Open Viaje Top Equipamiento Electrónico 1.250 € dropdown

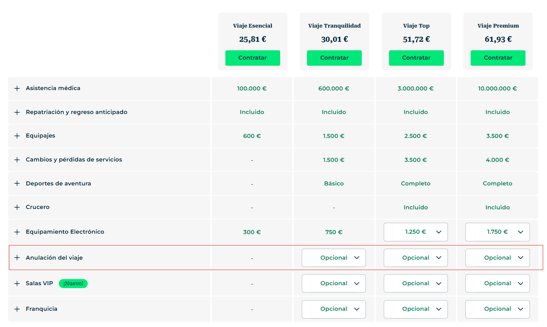coord(415,232)
